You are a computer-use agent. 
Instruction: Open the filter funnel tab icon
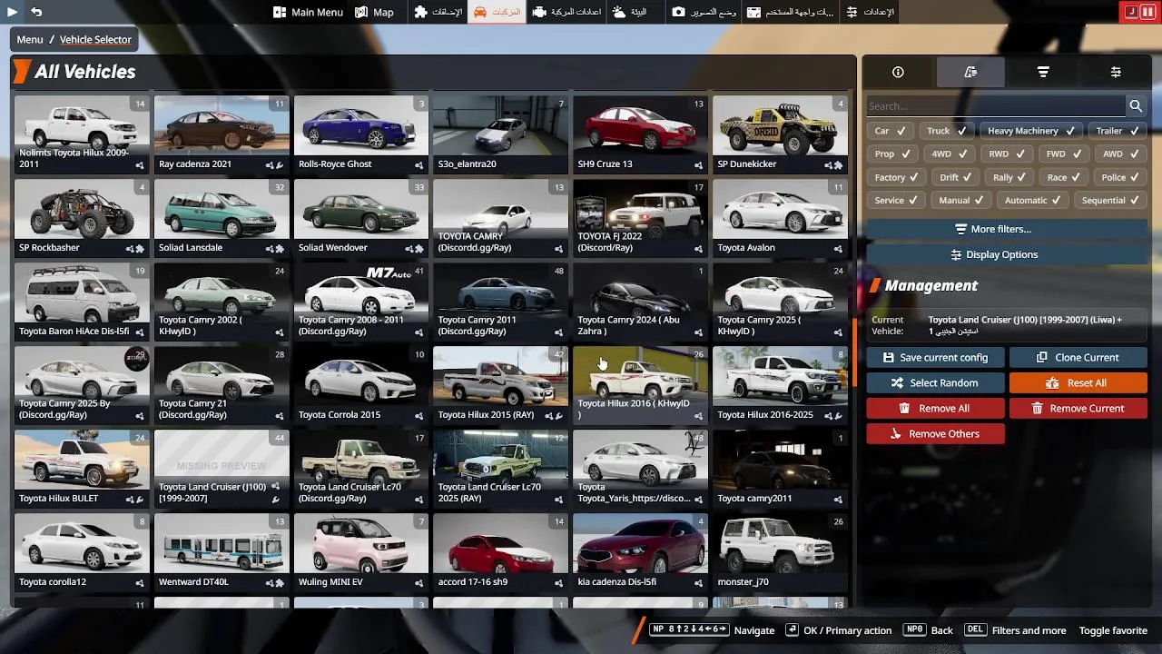[1043, 72]
